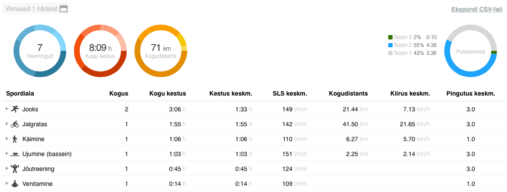Click the walking icon for Käimine
507x192 pixels.
pyautogui.click(x=15, y=139)
